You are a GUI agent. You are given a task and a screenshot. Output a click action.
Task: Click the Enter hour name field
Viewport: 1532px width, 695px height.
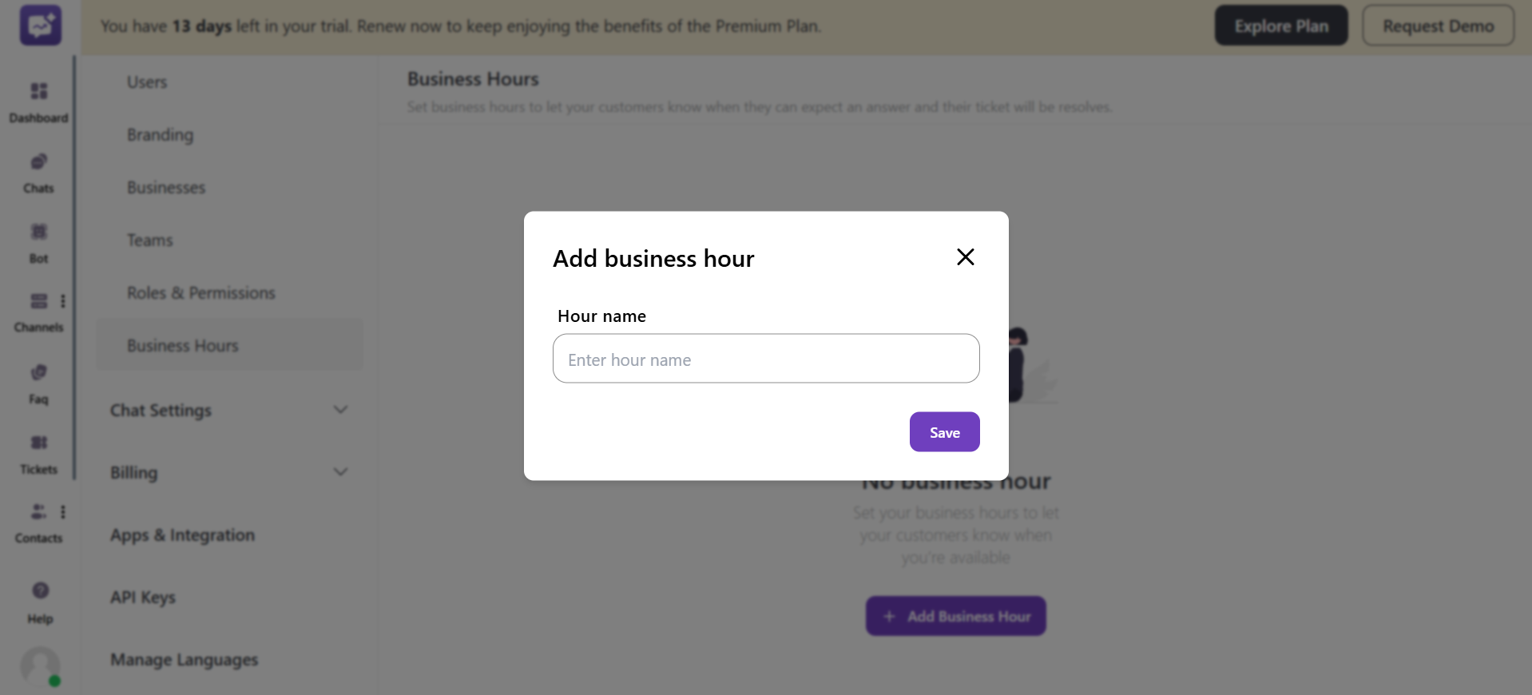coord(765,359)
